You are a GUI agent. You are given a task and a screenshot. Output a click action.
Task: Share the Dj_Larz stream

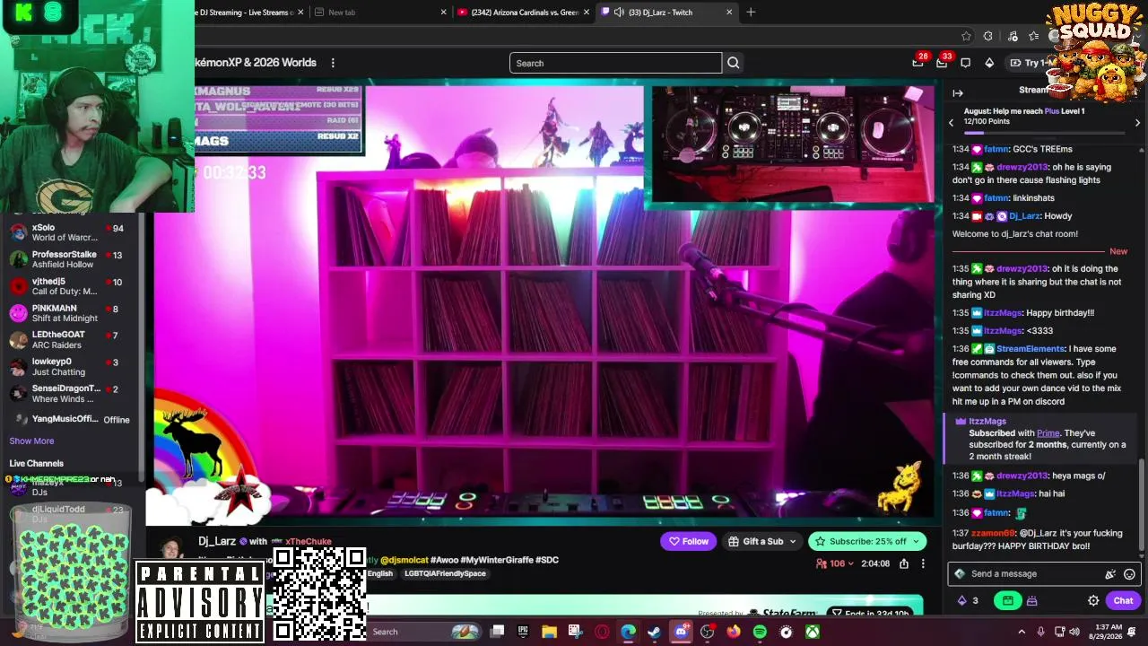point(904,563)
